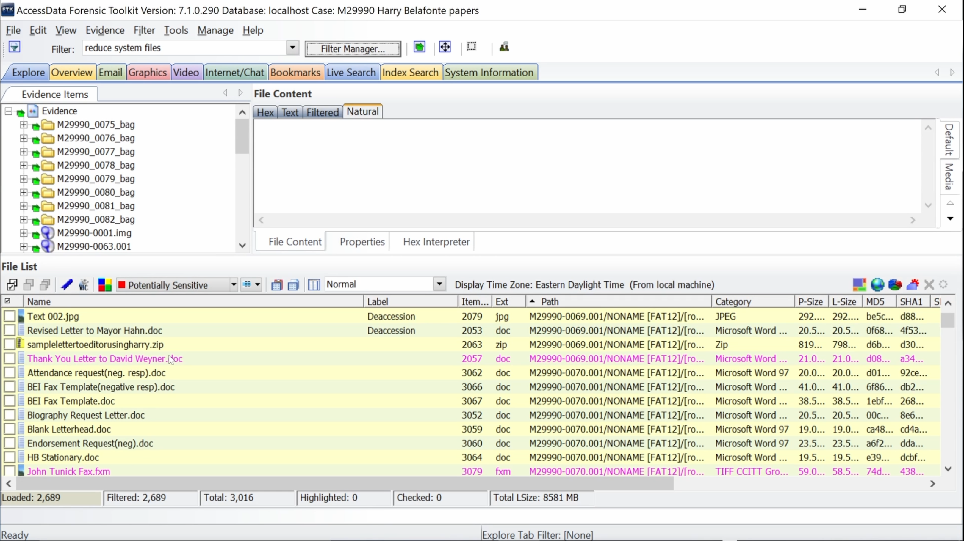The image size is (964, 541).
Task: Expand the M29990_0079_bag tree node
Action: [24, 179]
